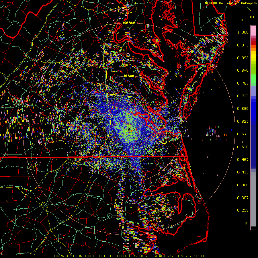Select the 0.627 legend value

tap(243, 122)
